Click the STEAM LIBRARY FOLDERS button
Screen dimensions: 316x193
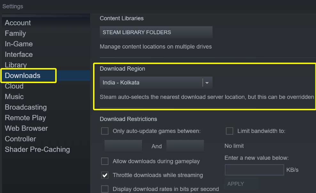(x=156, y=32)
